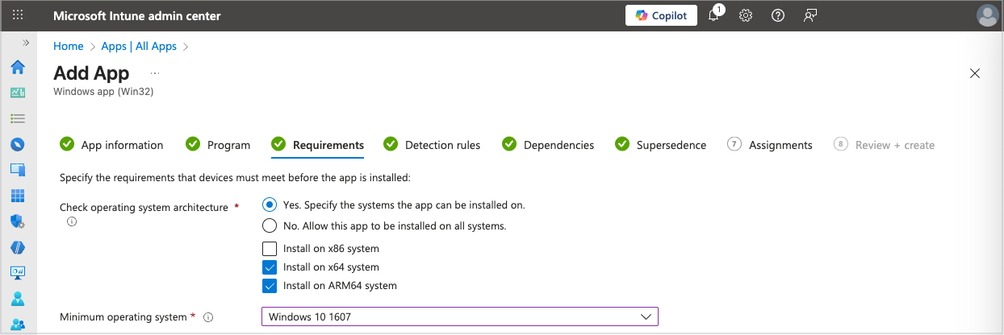Uncheck Install on ARM64 system
Screen dimensions: 1004x335
coord(270,285)
